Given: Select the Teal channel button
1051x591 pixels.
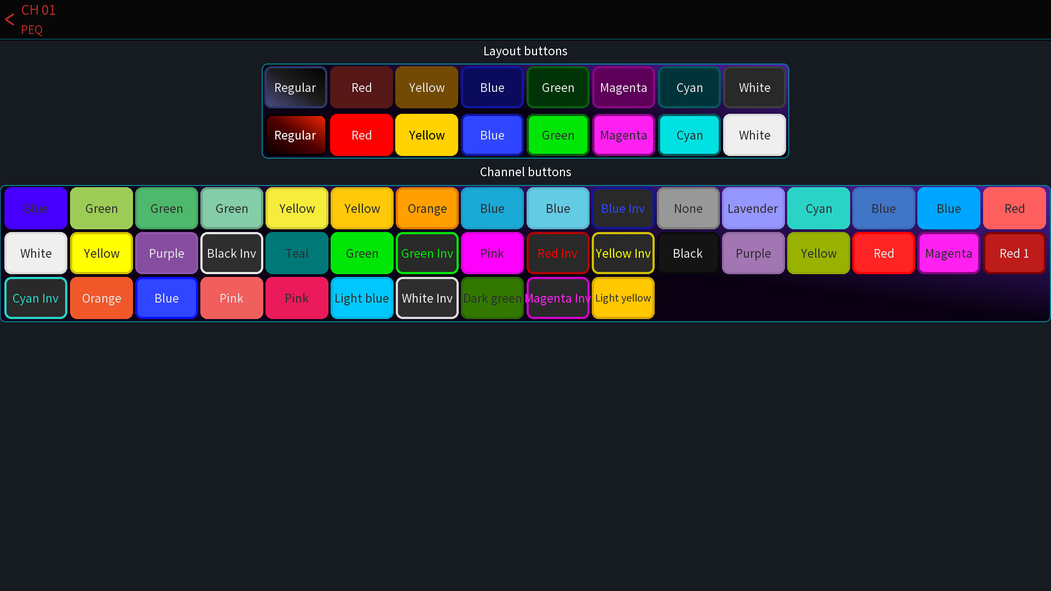Looking at the screenshot, I should [297, 253].
